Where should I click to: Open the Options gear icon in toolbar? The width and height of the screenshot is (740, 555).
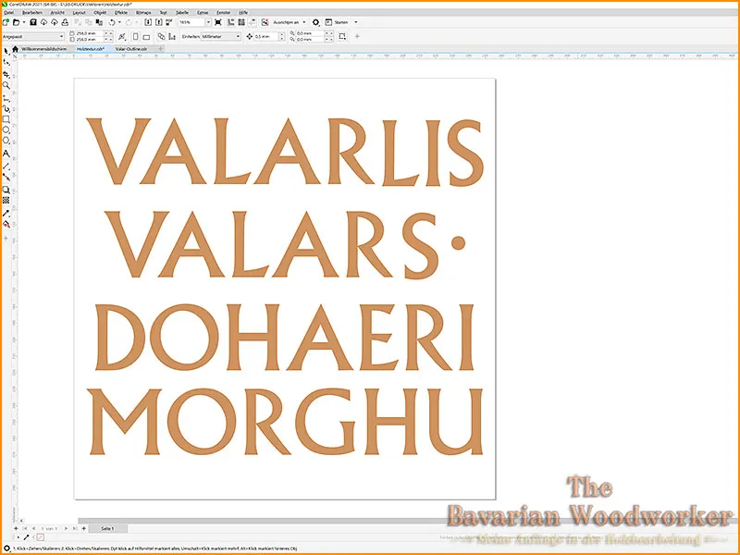click(x=315, y=22)
